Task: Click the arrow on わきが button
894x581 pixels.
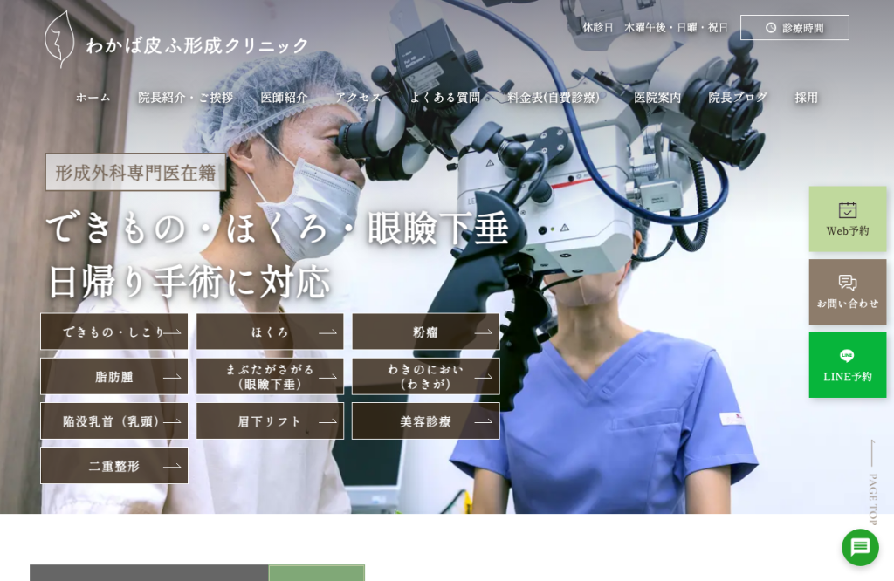Action: coord(484,377)
